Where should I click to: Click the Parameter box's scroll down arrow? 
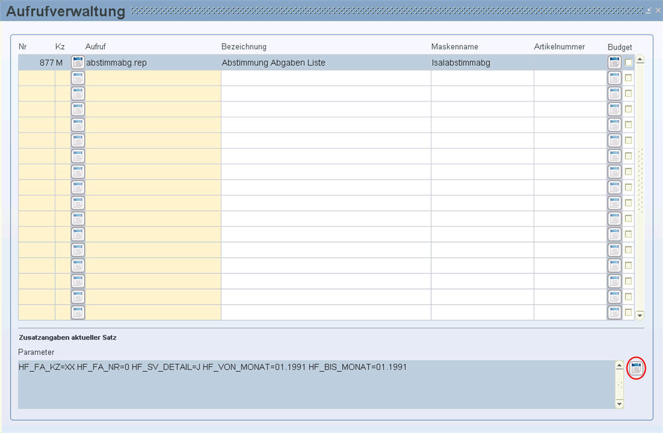(619, 403)
